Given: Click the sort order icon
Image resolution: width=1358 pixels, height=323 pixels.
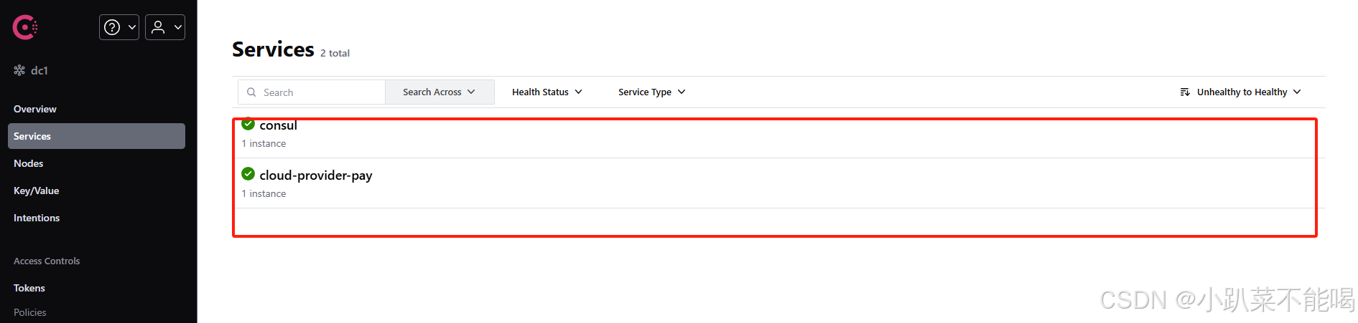Looking at the screenshot, I should click(x=1185, y=92).
